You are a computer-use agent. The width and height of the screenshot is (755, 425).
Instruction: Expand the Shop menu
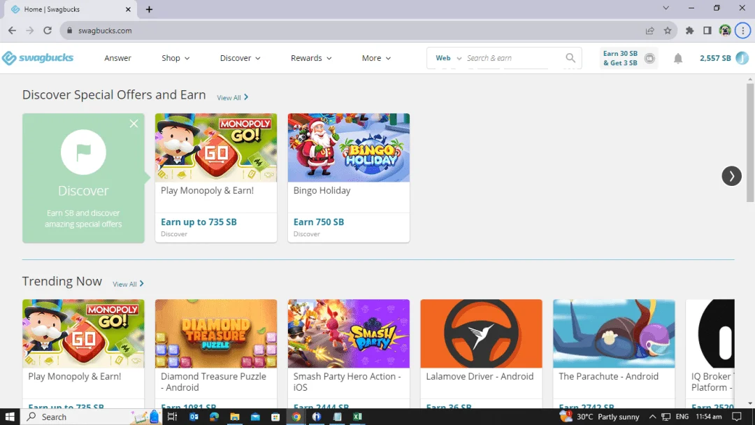click(x=175, y=58)
